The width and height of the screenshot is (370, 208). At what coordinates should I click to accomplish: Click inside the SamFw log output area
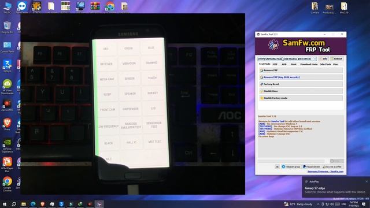[x=301, y=136]
